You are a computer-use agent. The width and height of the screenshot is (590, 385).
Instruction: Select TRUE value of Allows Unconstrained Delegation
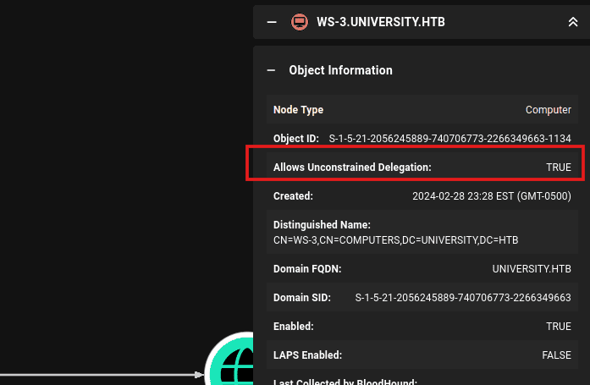coord(558,168)
